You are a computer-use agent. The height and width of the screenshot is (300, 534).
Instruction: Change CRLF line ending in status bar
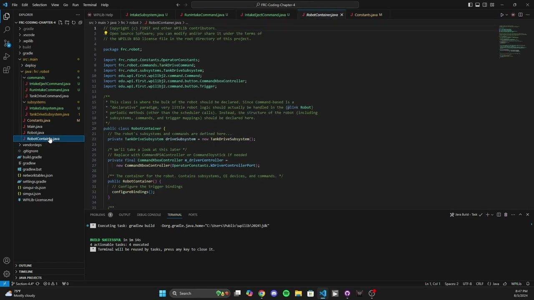tap(480, 284)
